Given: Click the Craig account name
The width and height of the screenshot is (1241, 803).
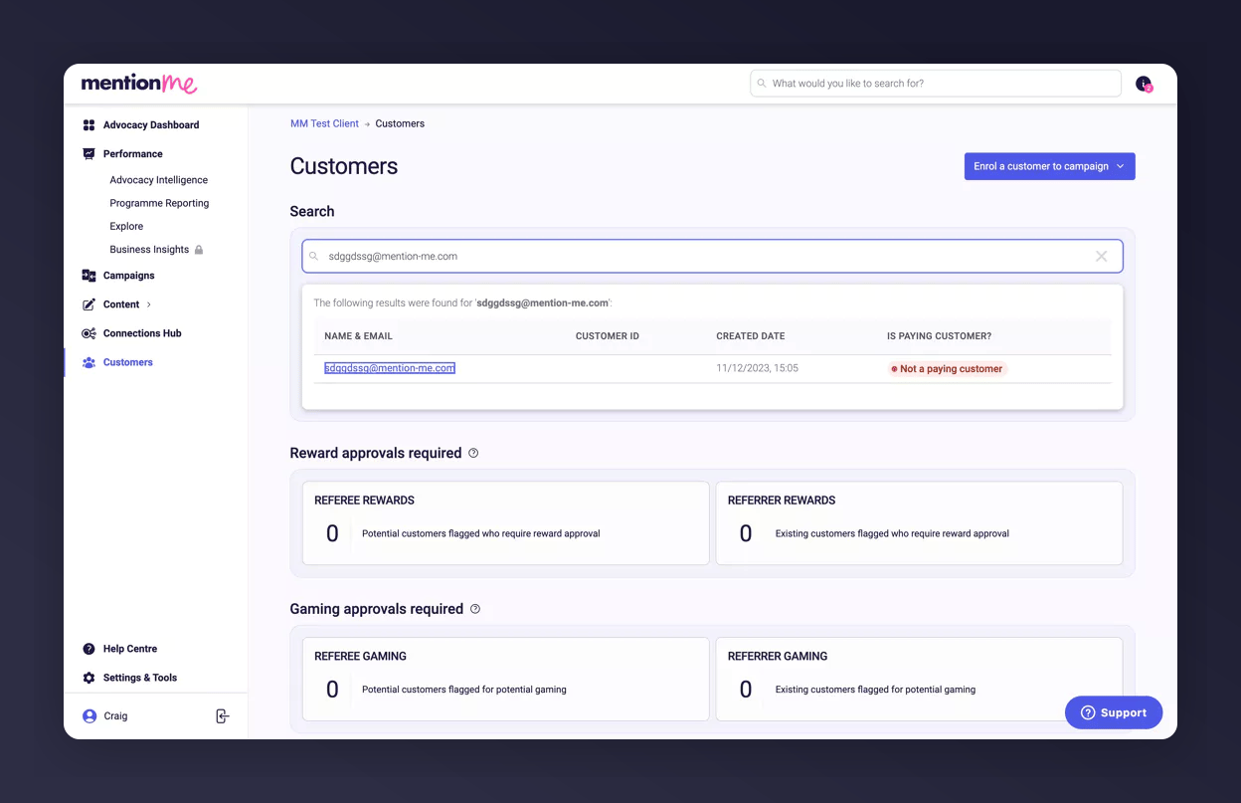Looking at the screenshot, I should [116, 716].
